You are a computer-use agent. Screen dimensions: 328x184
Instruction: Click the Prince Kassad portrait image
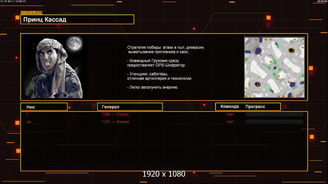tap(56, 67)
